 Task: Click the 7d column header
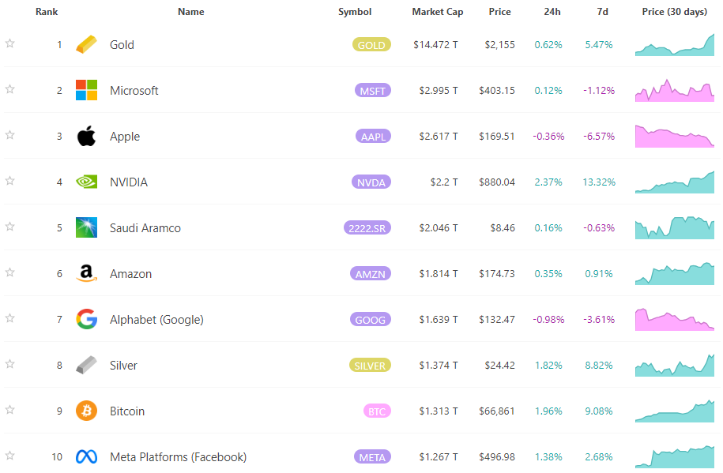point(602,12)
